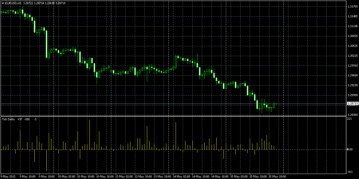The image size is (359, 179).
Task: Click the -161 indicator scale value
Action: tap(350, 172)
